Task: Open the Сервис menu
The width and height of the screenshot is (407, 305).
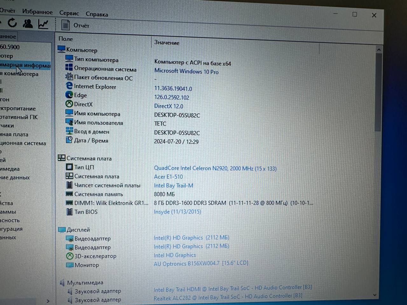Action: coord(69,13)
